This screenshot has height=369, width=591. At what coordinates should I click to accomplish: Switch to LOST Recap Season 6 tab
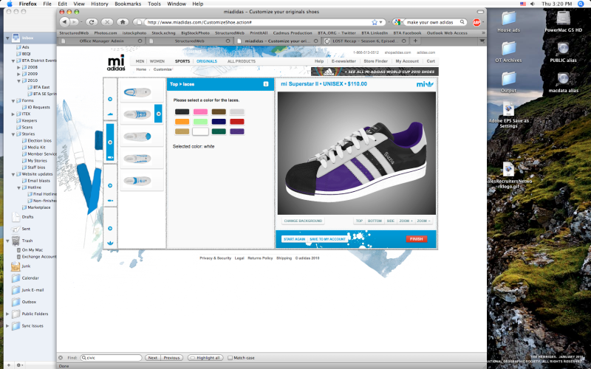coord(363,41)
